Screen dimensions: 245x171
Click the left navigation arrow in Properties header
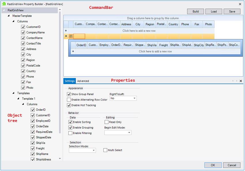pyautogui.click(x=233, y=81)
